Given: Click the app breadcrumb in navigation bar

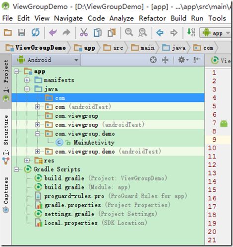Looking at the screenshot, I should (x=85, y=48).
